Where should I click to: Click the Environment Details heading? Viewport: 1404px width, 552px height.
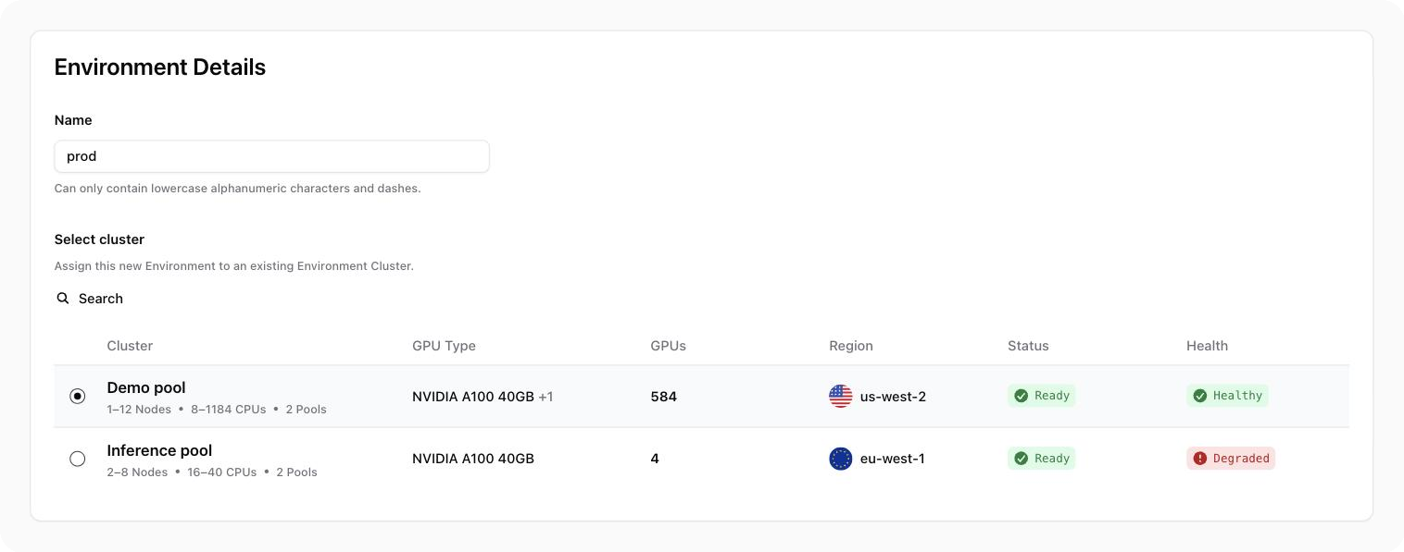coord(160,67)
